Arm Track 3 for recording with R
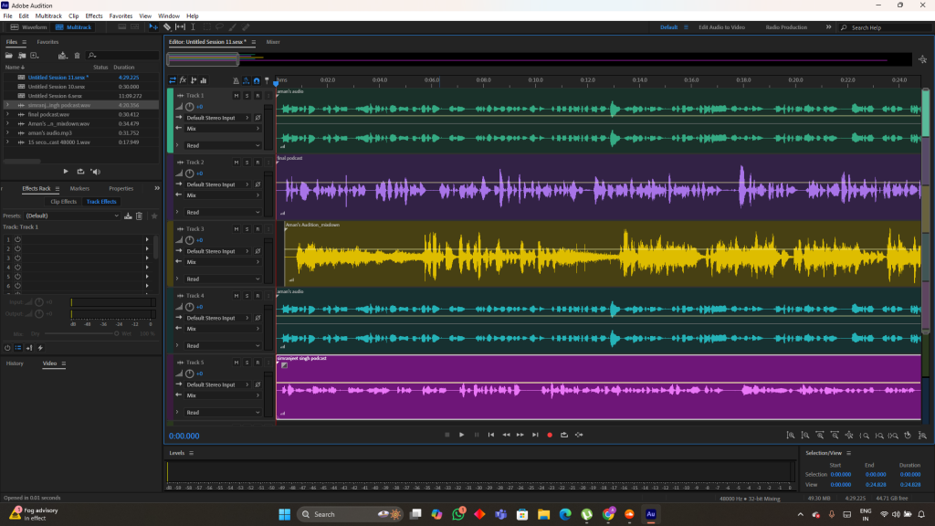Viewport: 935px width, 526px height. [x=257, y=229]
